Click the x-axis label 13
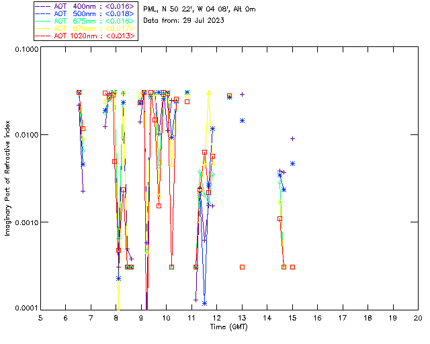Image resolution: width=430 pixels, height=344 pixels. click(x=242, y=318)
